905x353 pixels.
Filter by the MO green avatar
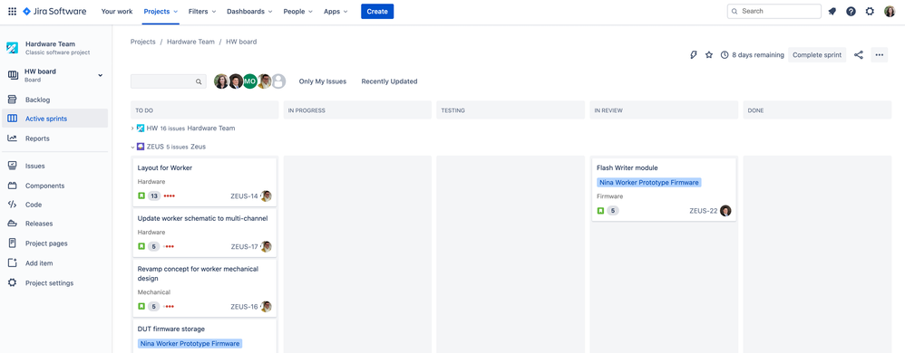click(x=249, y=81)
